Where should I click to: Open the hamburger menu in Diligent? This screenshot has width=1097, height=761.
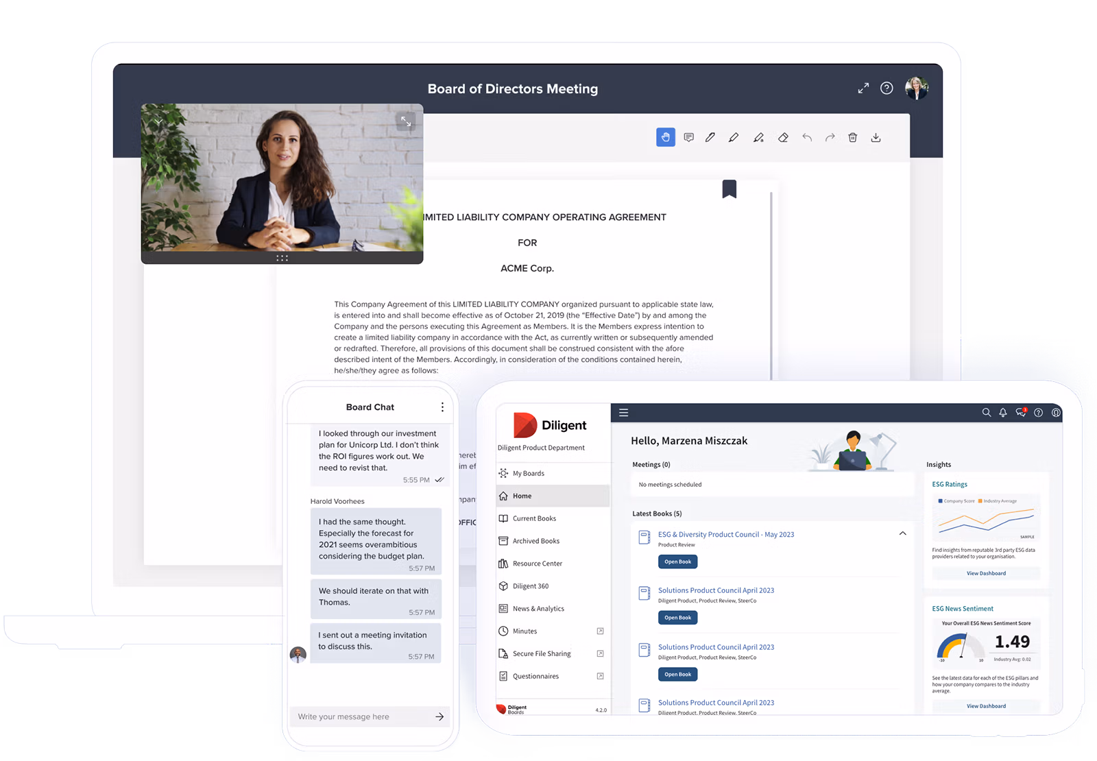coord(623,413)
